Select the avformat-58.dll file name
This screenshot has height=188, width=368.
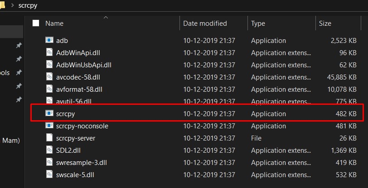79,89
